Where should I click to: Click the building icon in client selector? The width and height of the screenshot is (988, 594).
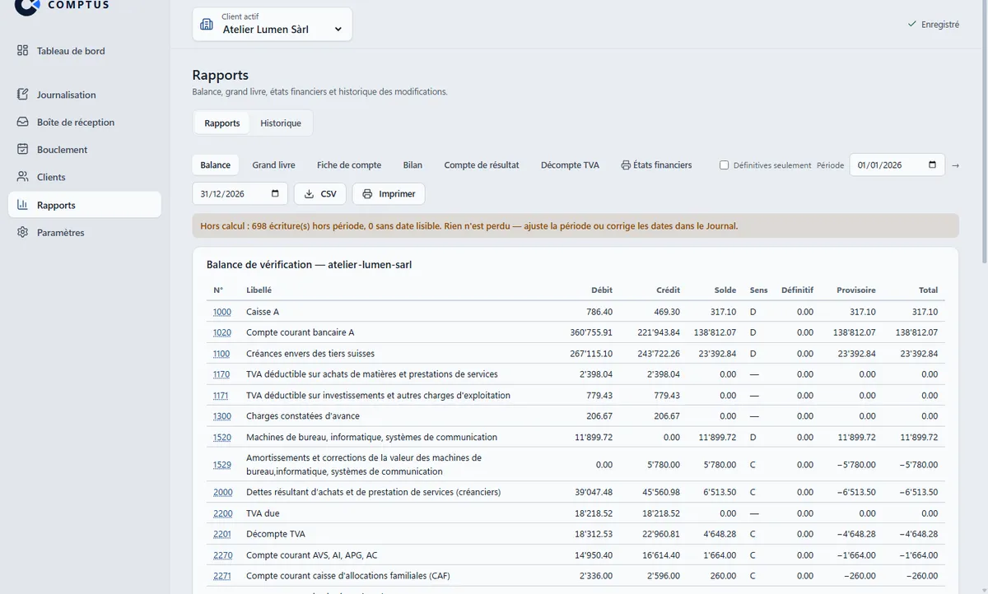[x=207, y=24]
